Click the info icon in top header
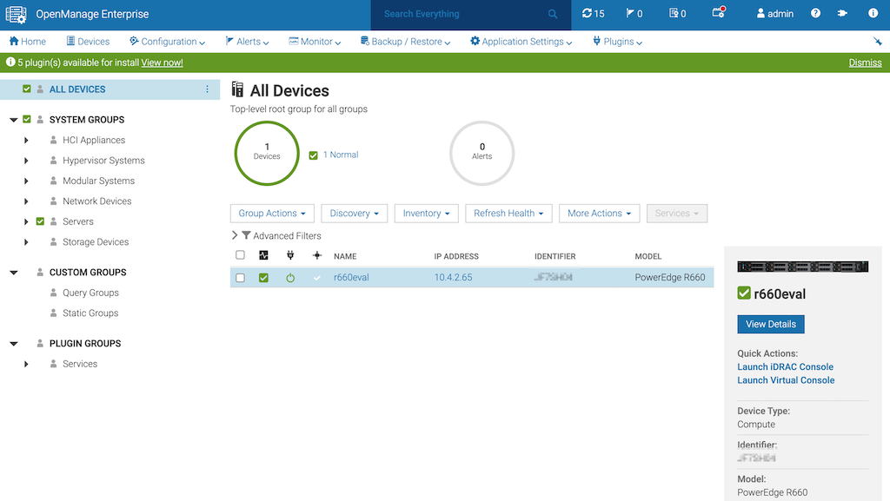This screenshot has height=501, width=890. [x=873, y=13]
